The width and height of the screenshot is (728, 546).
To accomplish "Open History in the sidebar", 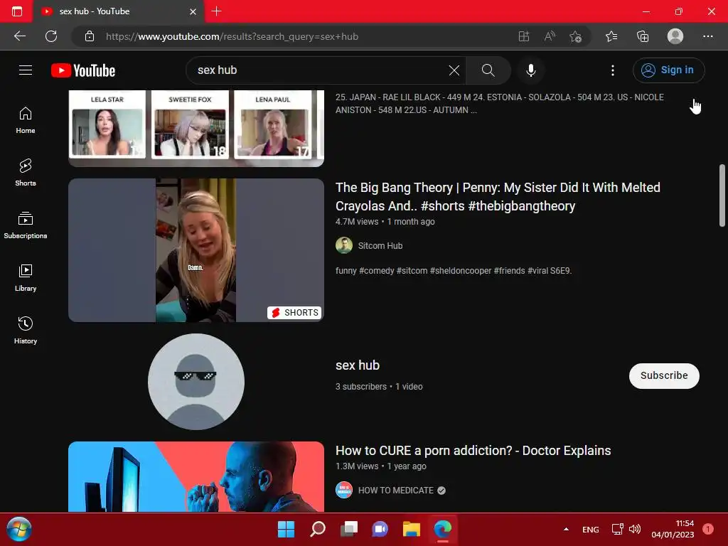I will click(26, 330).
